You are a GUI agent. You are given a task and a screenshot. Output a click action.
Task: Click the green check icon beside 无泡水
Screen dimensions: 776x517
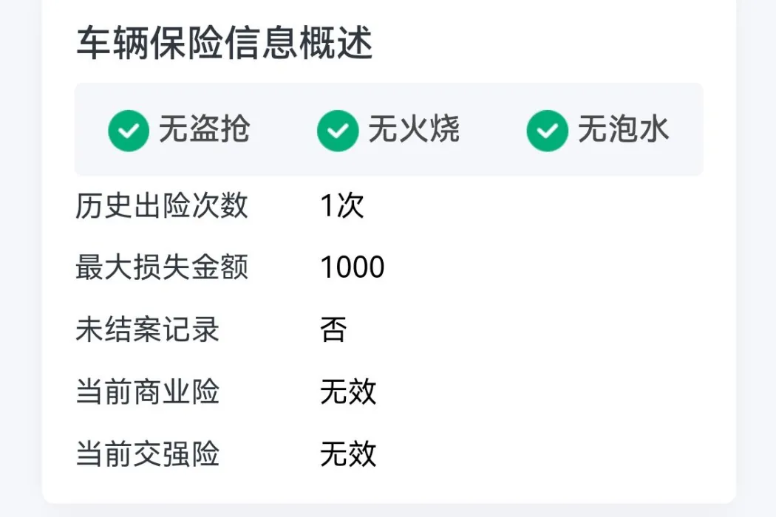point(548,131)
